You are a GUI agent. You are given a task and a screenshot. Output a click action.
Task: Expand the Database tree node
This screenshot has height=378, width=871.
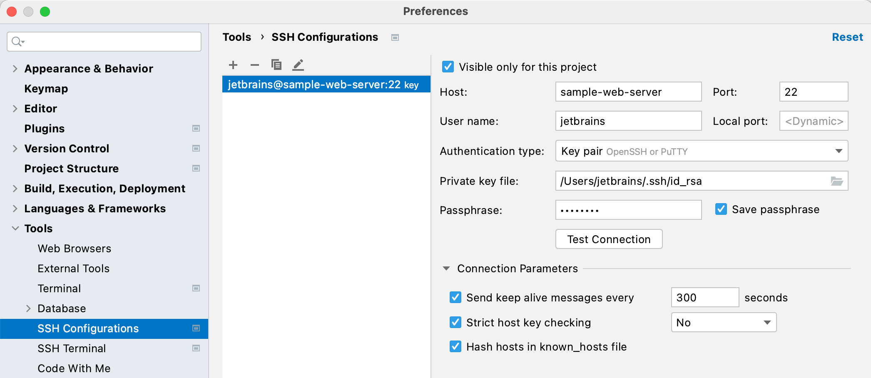point(28,308)
